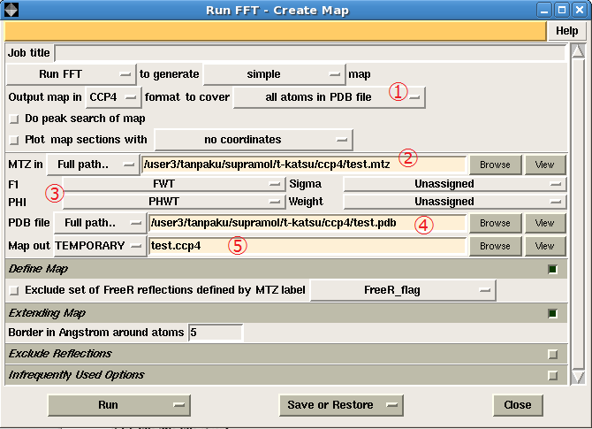
Task: Open the all atoms in PDB file dropdown
Action: click(x=330, y=96)
